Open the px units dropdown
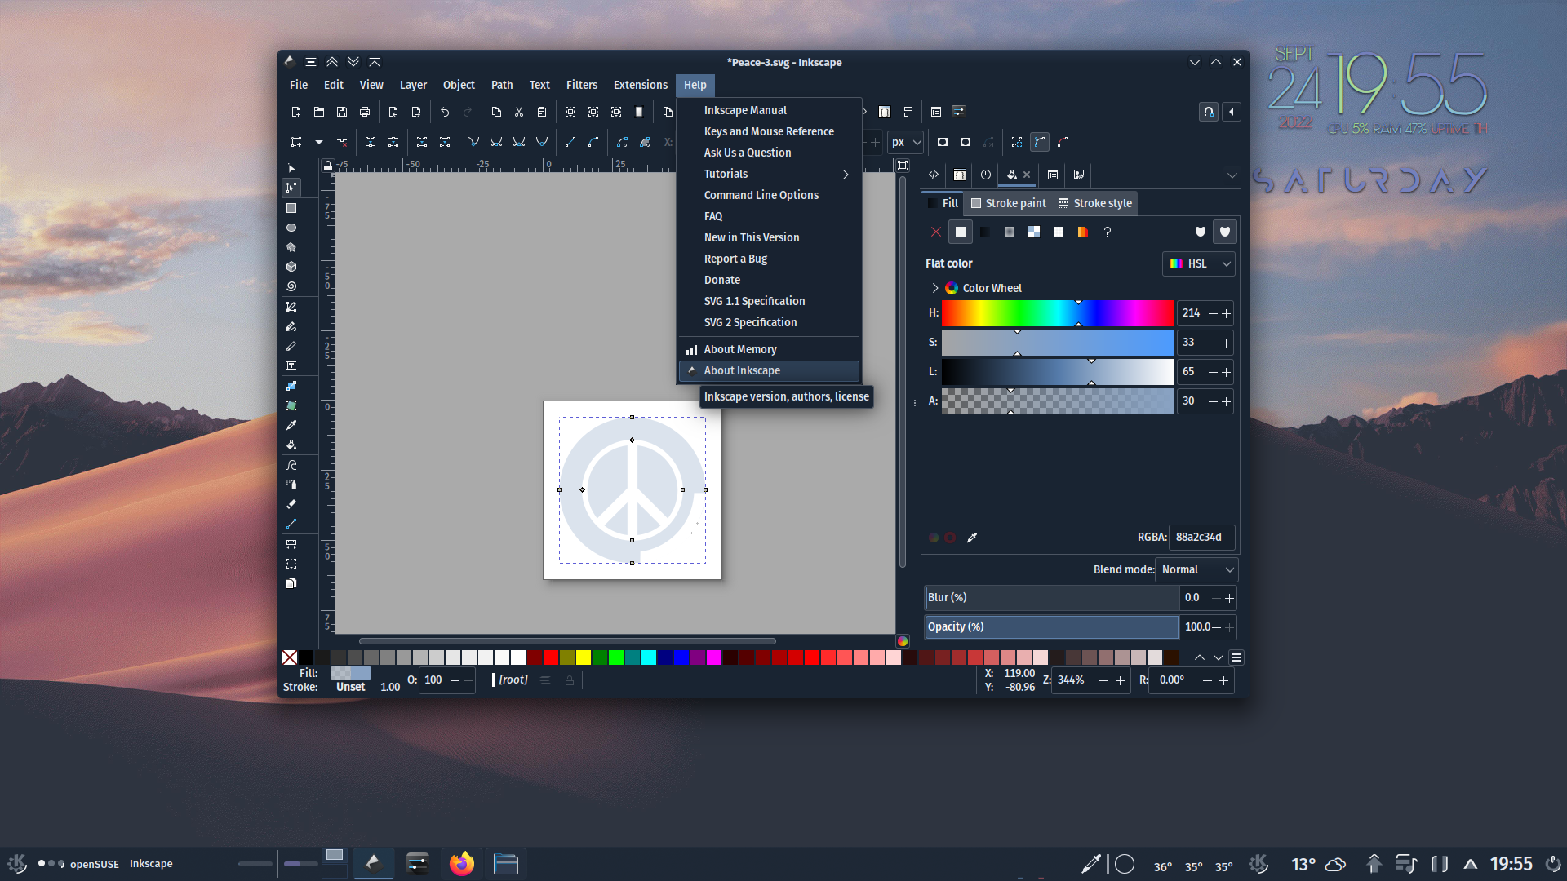This screenshot has width=1567, height=881. 906,142
